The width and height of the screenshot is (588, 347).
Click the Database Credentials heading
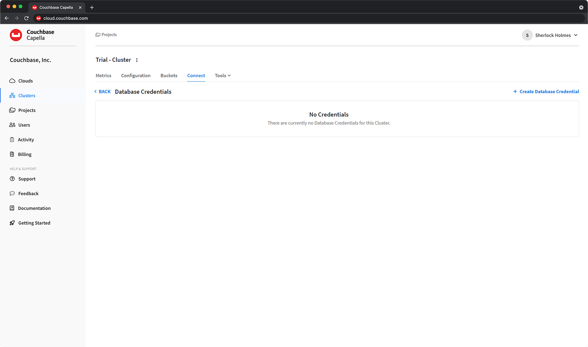(143, 92)
